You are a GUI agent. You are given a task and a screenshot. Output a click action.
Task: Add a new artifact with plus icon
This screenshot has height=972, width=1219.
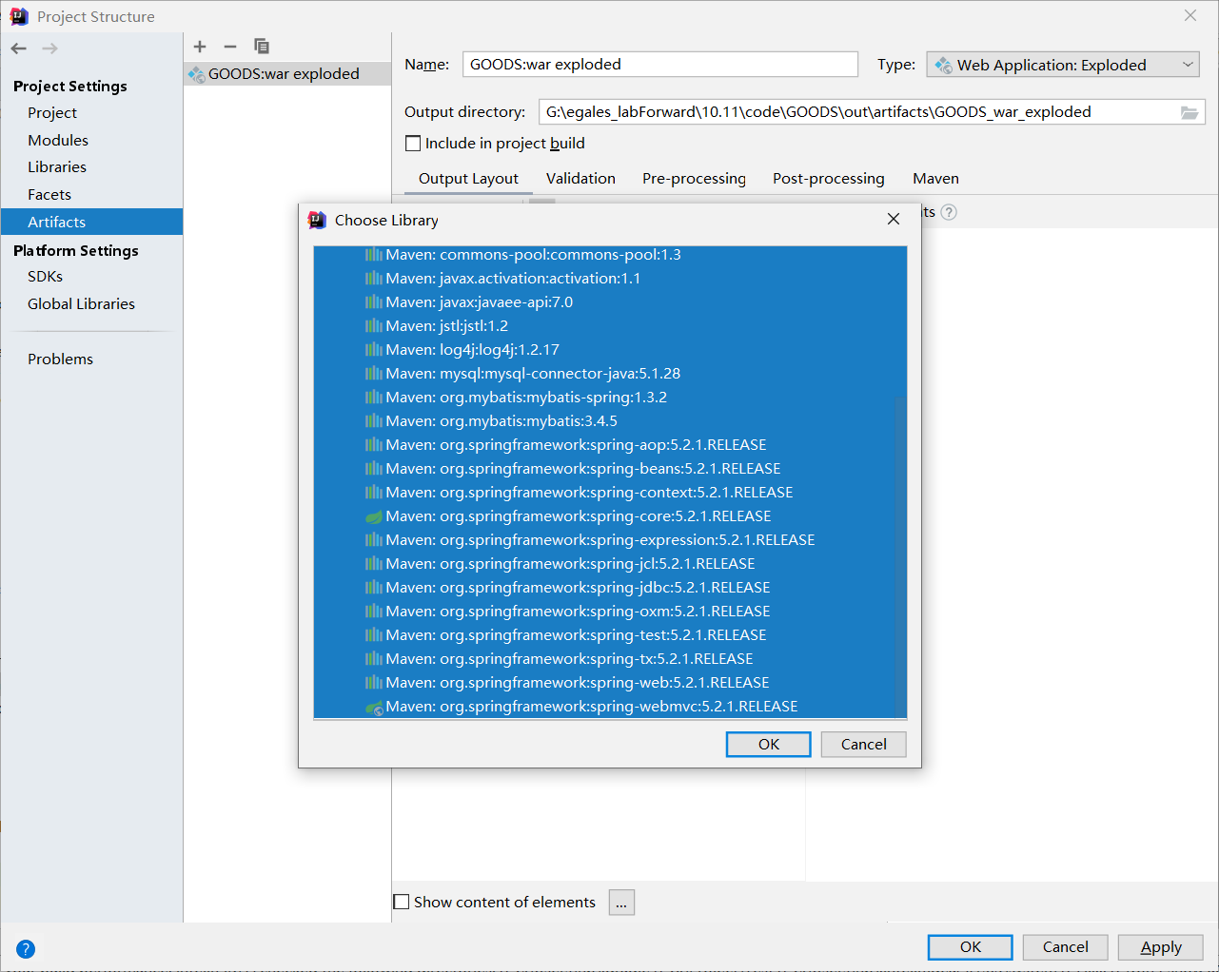coord(200,47)
